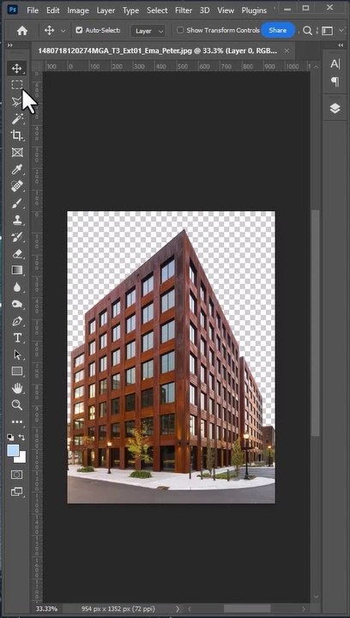Close the Ema_Peter.jpg document tab
The height and width of the screenshot is (618, 350).
tap(287, 51)
